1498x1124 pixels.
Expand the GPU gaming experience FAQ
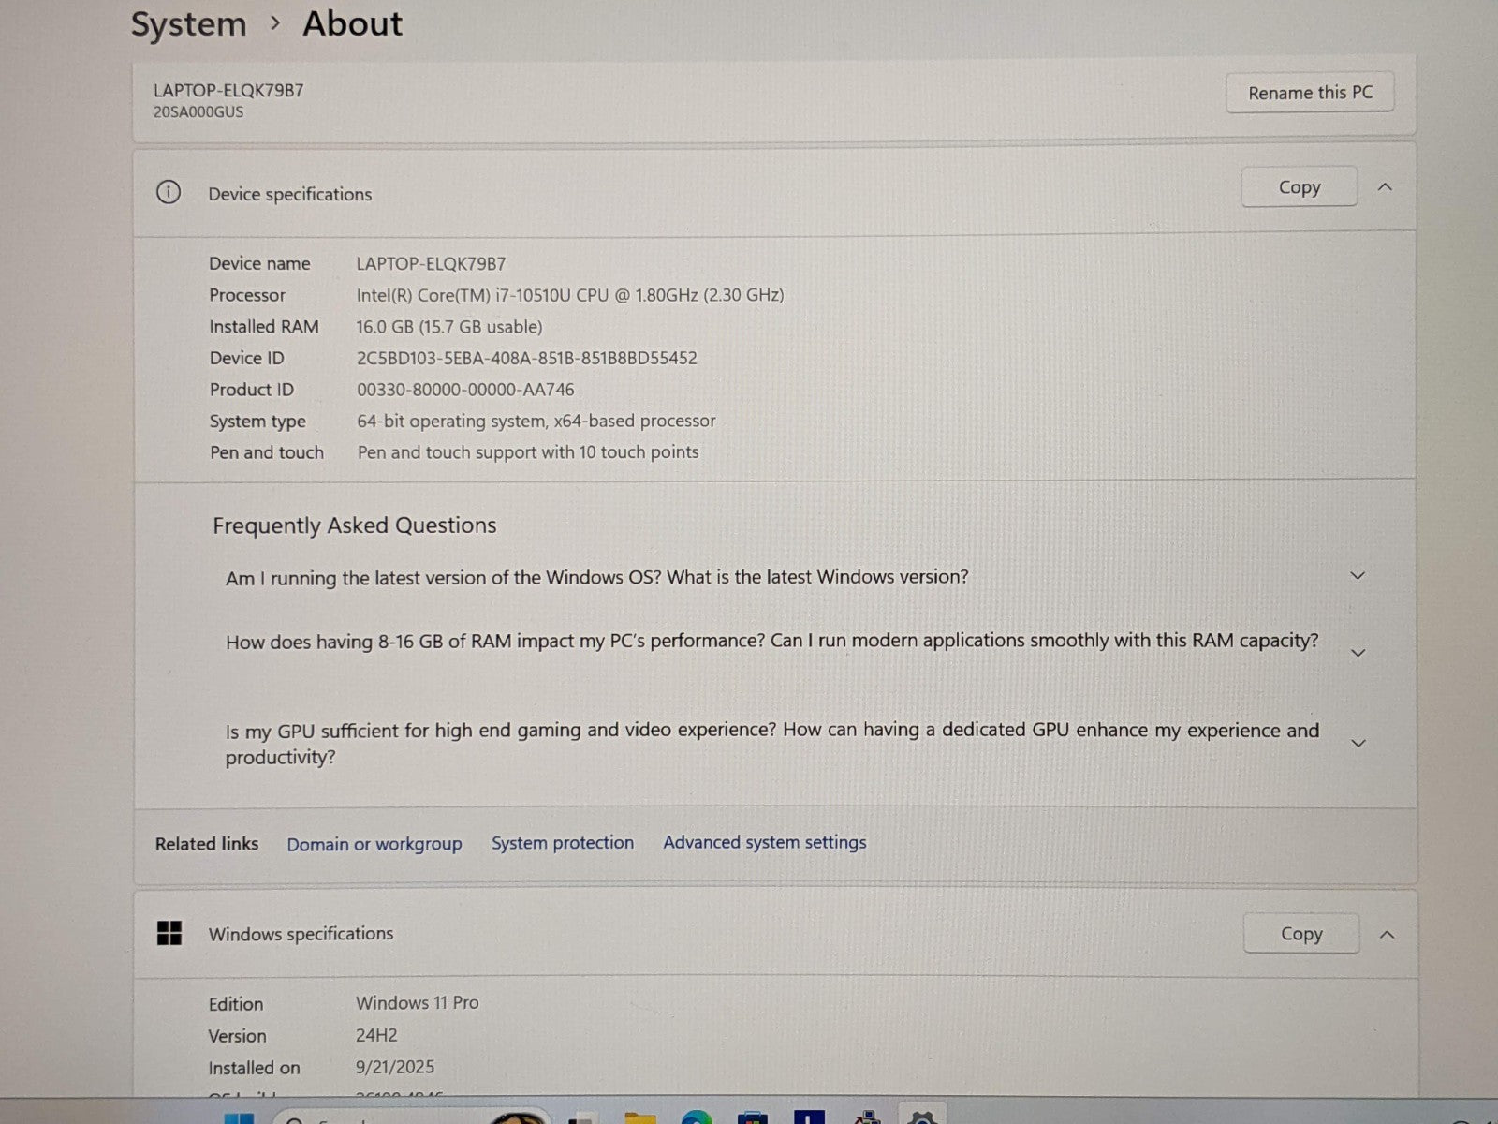(x=1358, y=744)
